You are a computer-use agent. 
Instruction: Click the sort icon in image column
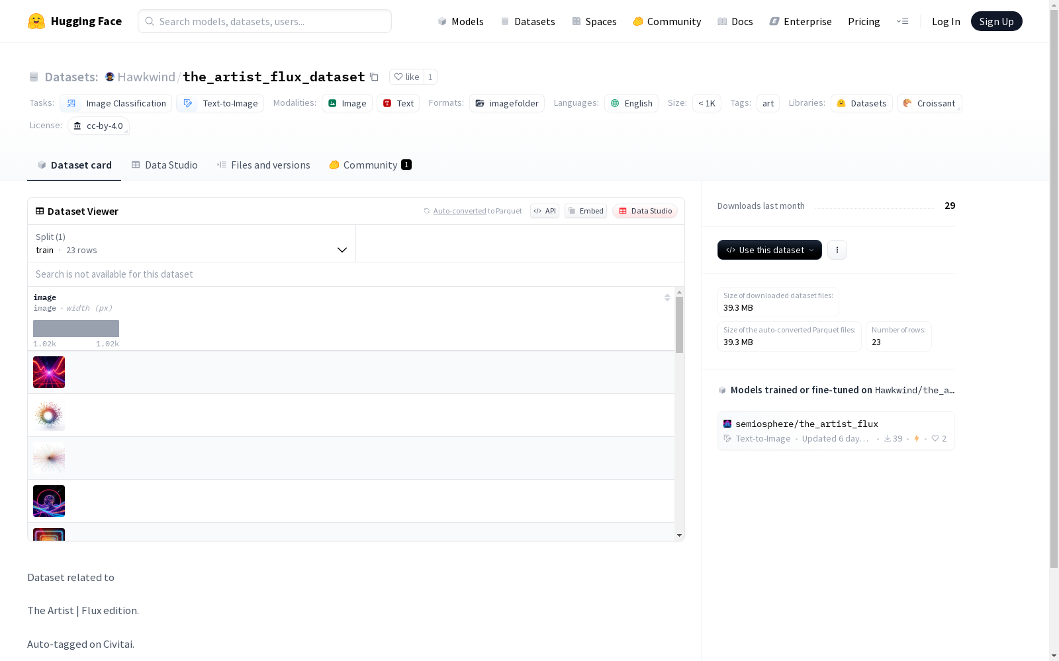pyautogui.click(x=667, y=297)
